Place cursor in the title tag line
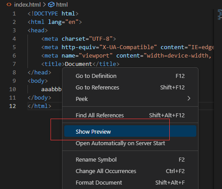This screenshot has height=189, width=222. [x=80, y=64]
